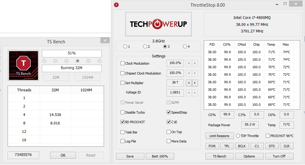Click the DTS button
This screenshot has height=165, width=305.
272,146
